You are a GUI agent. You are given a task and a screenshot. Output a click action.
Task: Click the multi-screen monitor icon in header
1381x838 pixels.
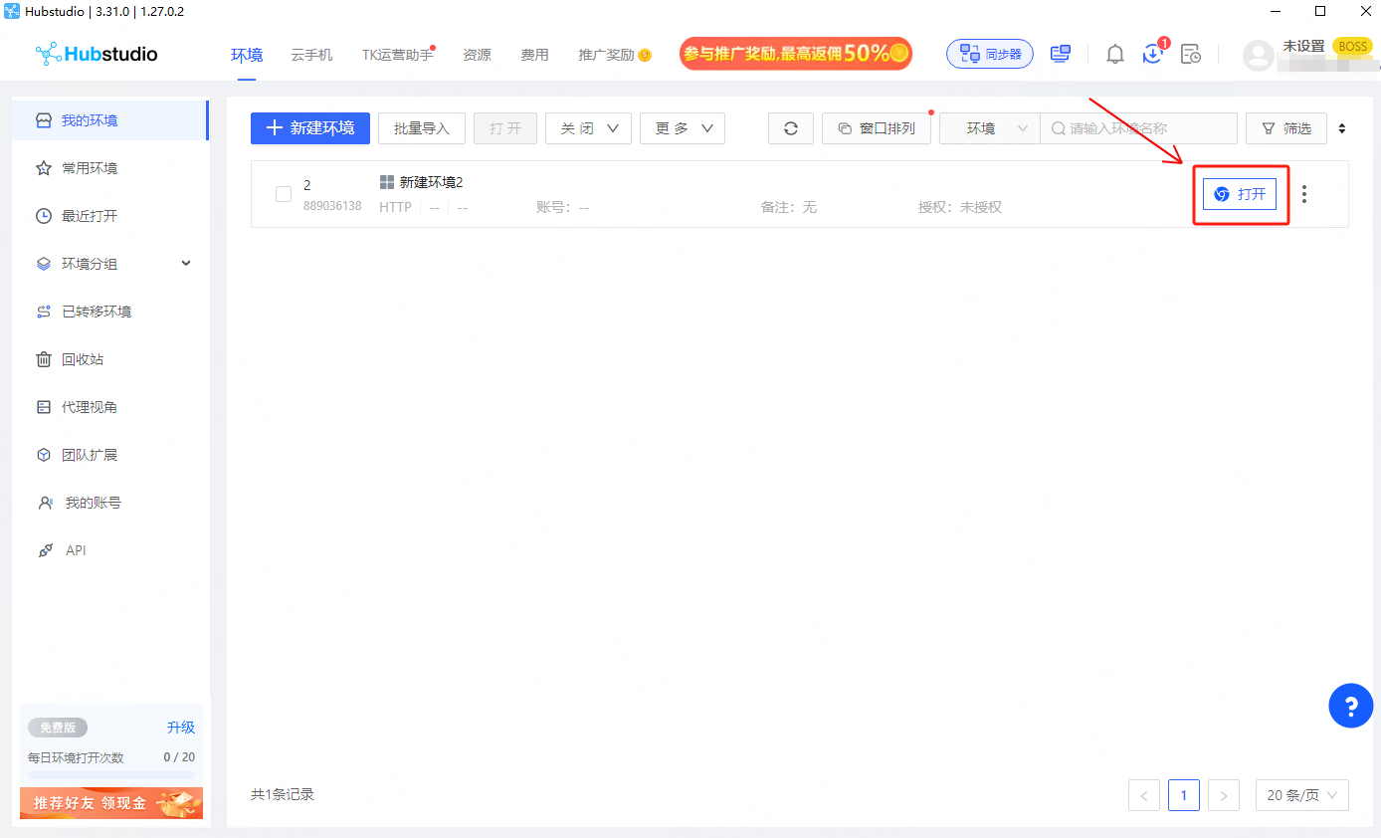1061,54
